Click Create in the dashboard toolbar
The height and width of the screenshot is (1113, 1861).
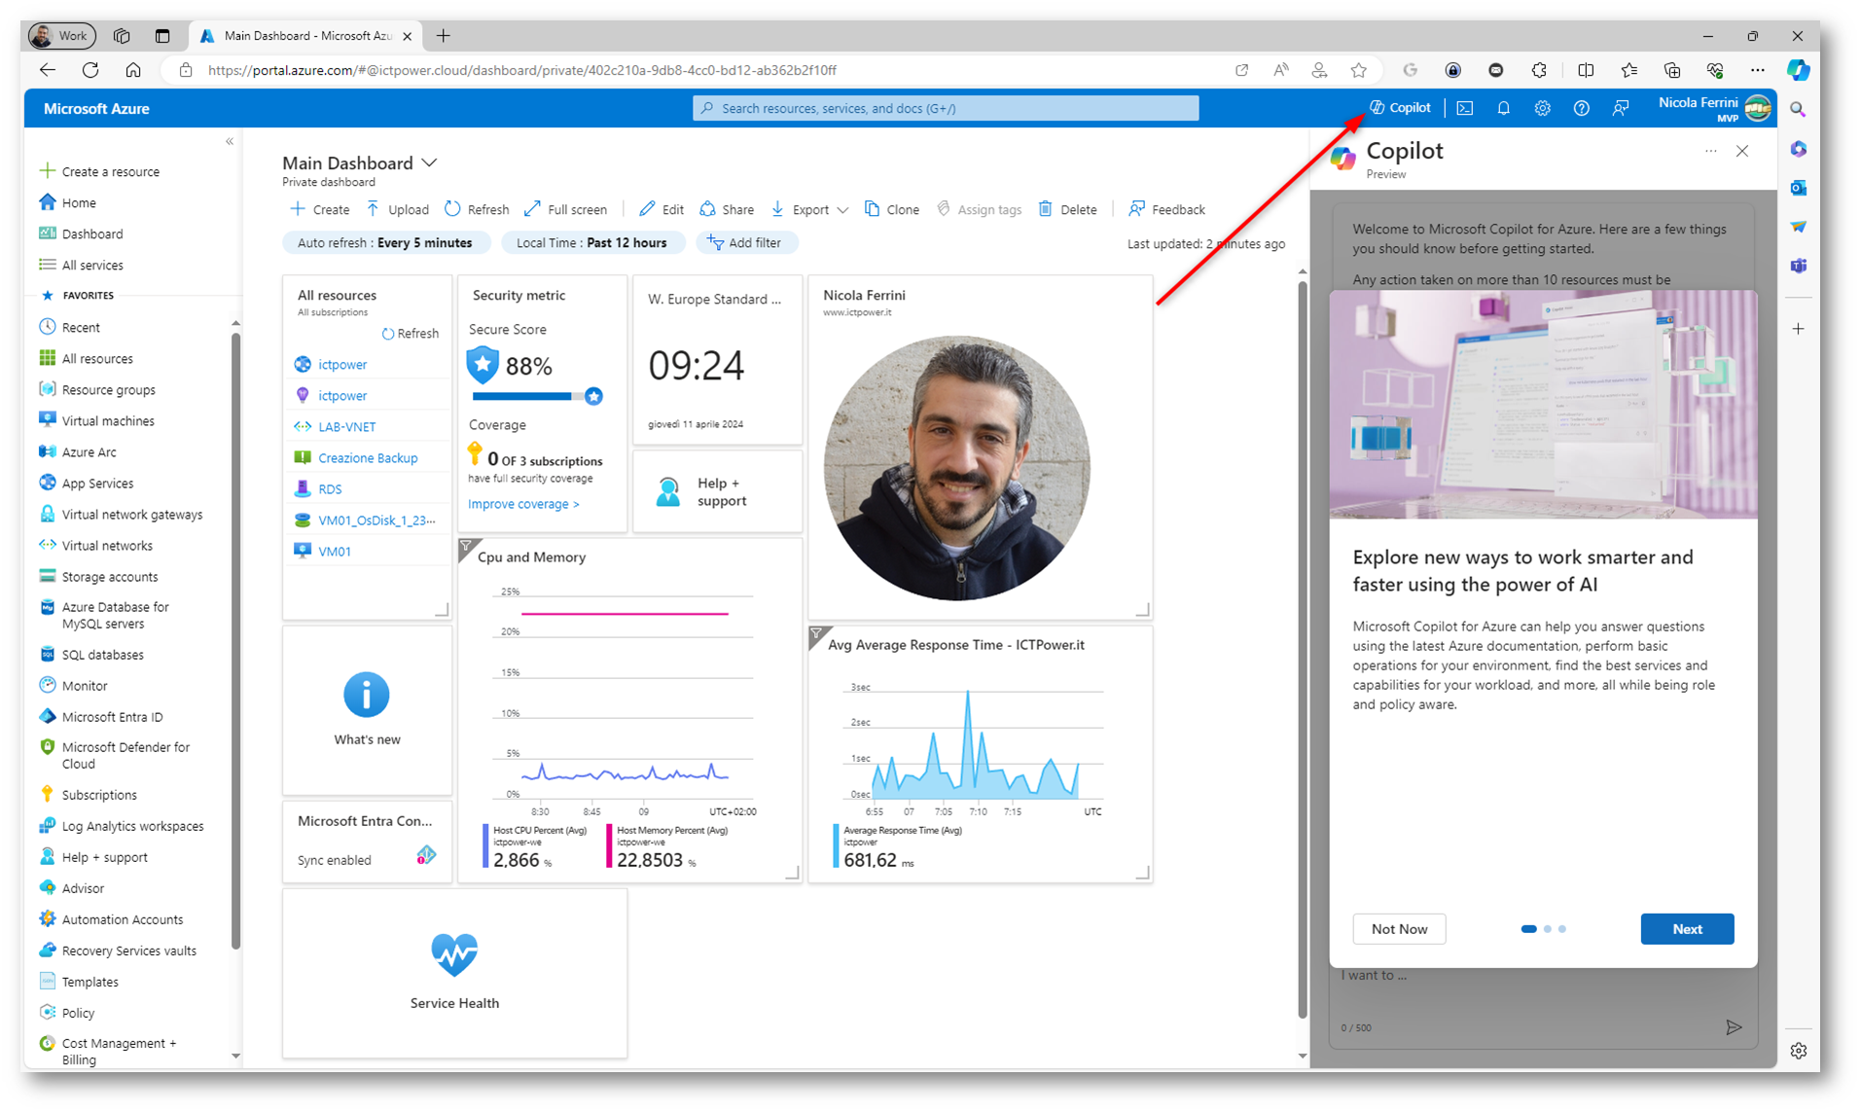click(x=320, y=209)
